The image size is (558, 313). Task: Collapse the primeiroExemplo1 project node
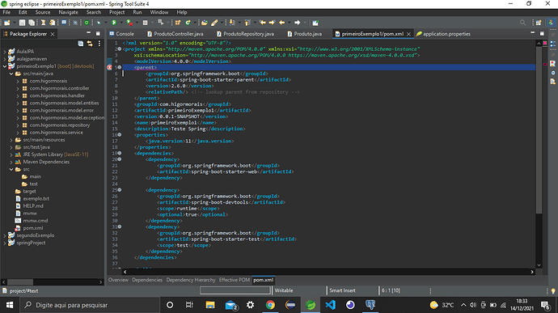pyautogui.click(x=5, y=66)
